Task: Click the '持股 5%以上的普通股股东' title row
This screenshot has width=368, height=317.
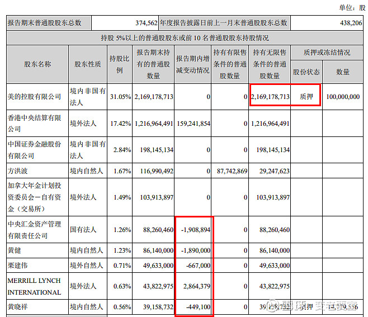Action: point(185,38)
